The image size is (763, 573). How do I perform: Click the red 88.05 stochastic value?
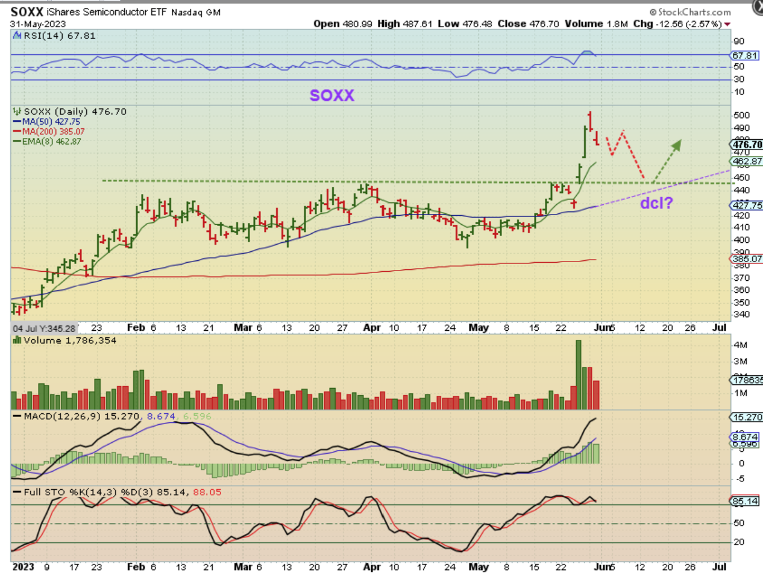(208, 492)
